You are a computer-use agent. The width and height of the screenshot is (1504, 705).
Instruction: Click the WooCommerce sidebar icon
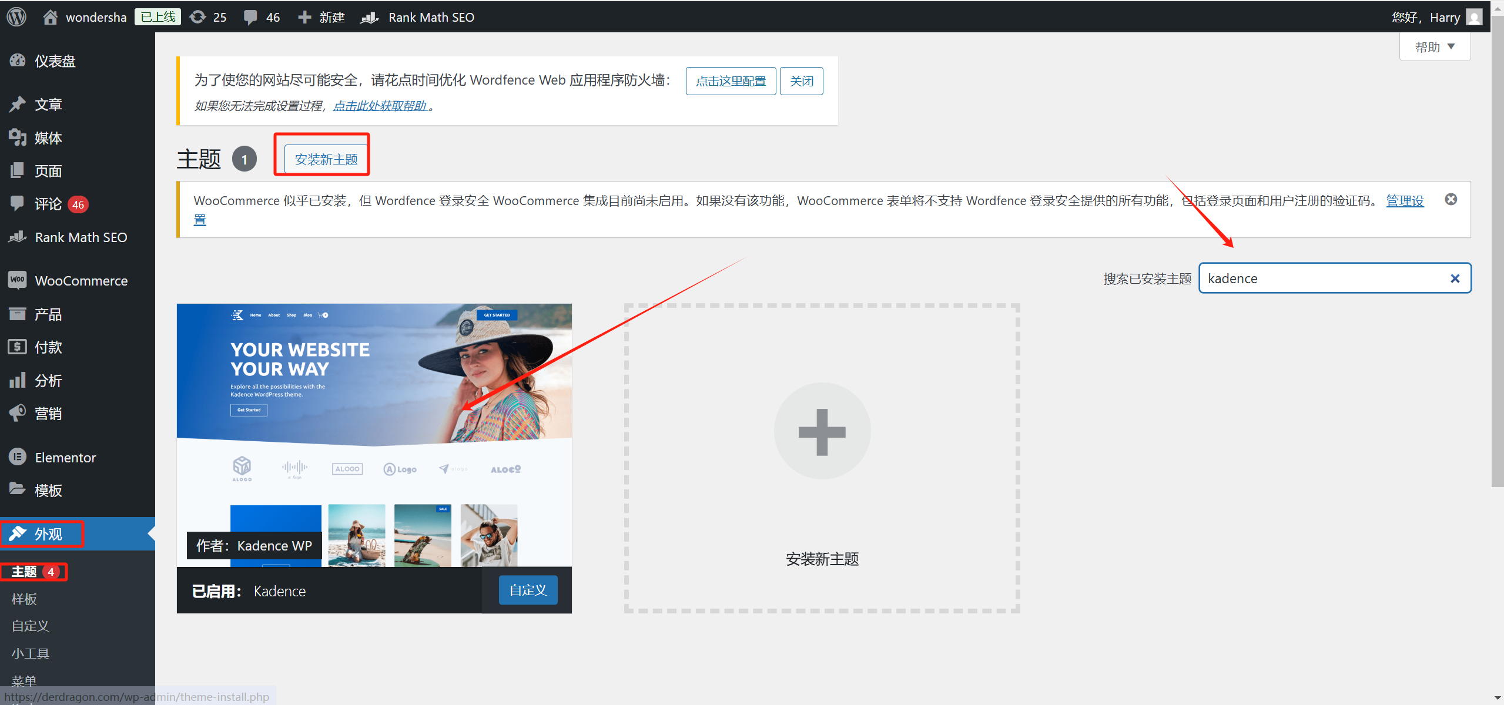click(x=18, y=280)
